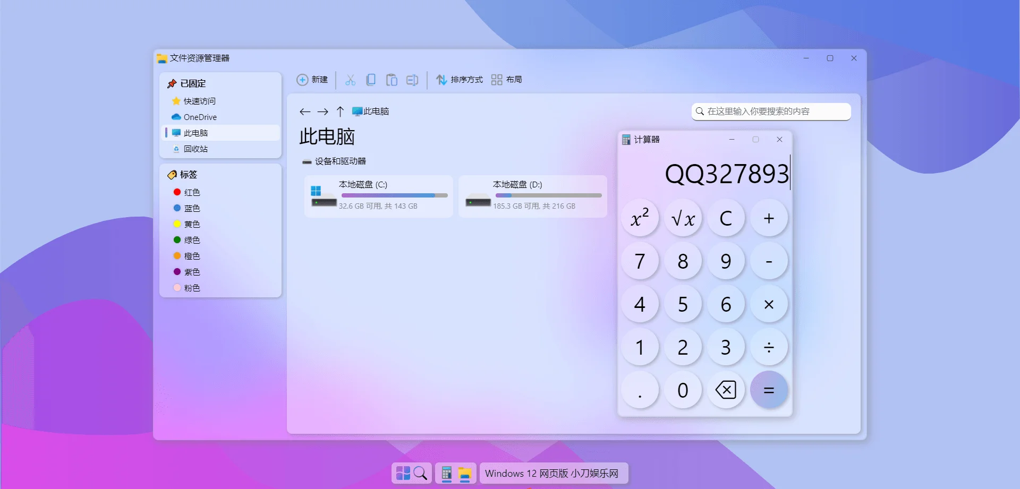Open OneDrive from the sidebar
The image size is (1020, 489).
pyautogui.click(x=199, y=117)
